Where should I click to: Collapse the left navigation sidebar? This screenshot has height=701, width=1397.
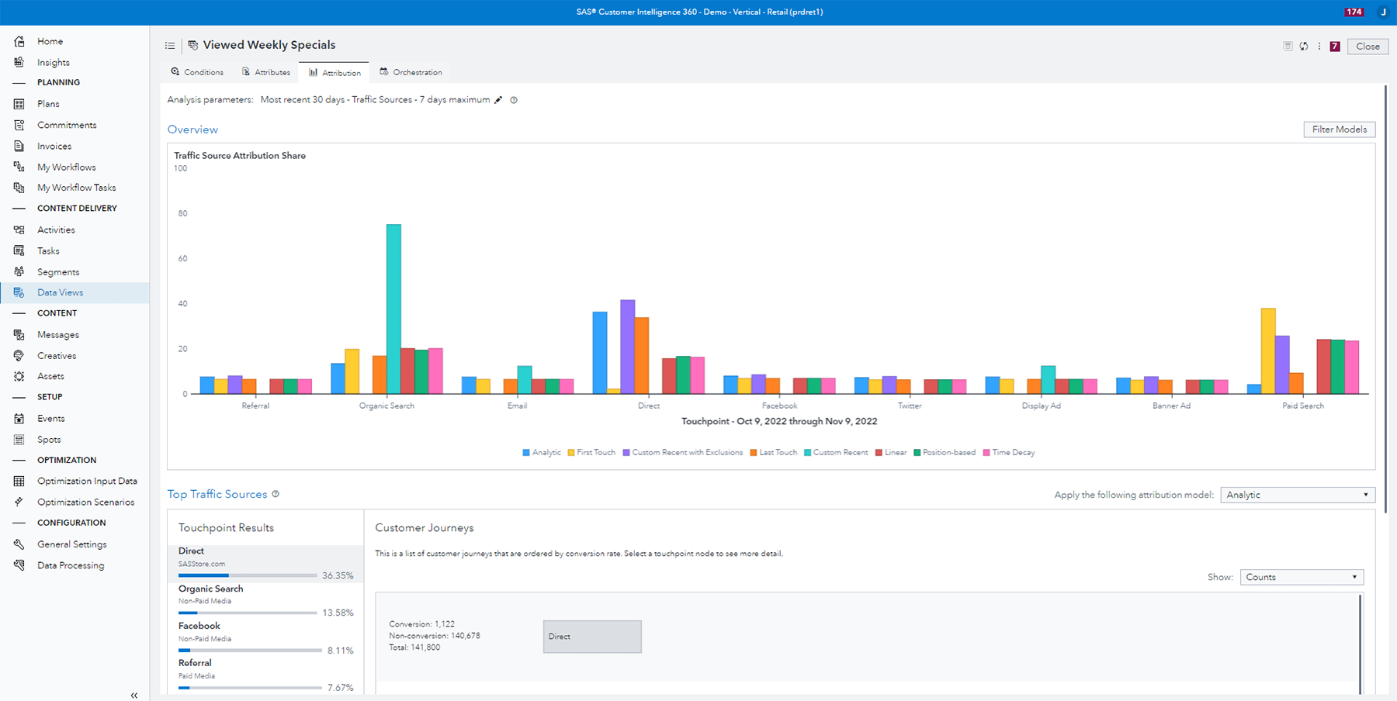[134, 696]
